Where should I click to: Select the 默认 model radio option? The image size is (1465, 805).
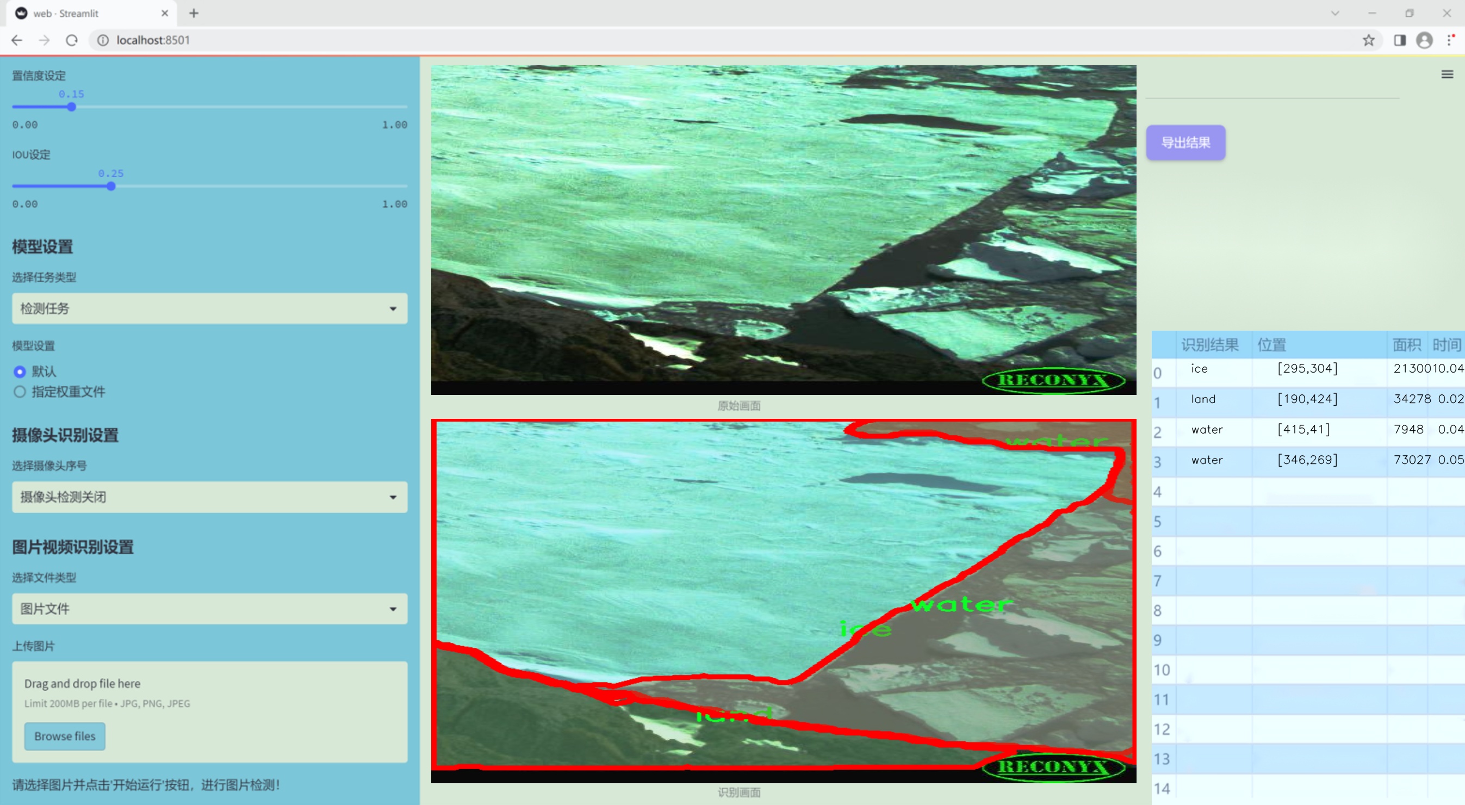tap(20, 371)
